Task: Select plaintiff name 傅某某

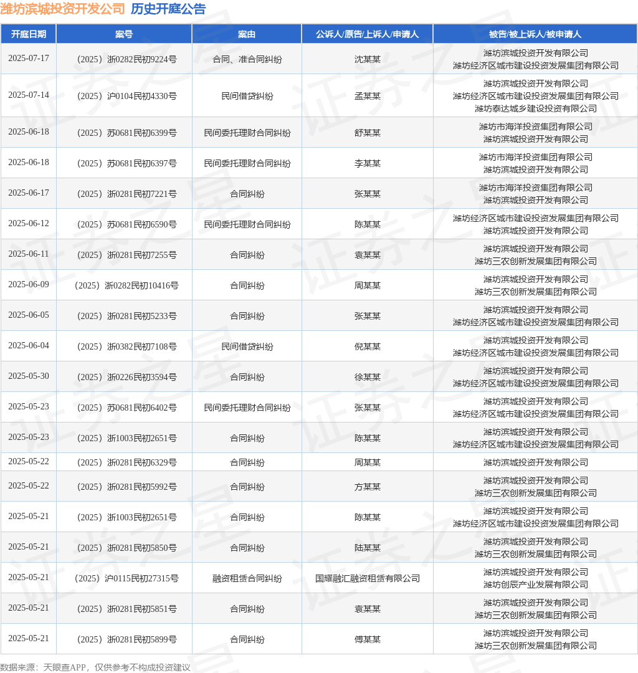Action: (367, 639)
